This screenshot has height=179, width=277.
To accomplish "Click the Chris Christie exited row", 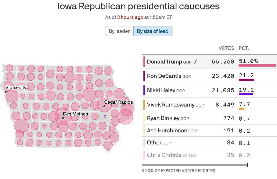I will pos(209,155).
